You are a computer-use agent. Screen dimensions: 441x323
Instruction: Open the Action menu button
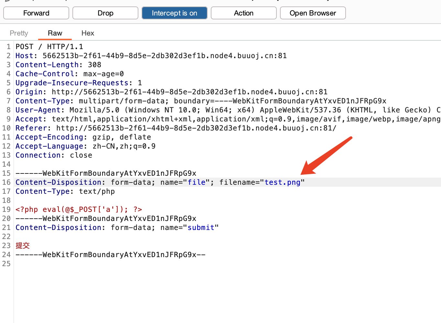click(x=244, y=13)
